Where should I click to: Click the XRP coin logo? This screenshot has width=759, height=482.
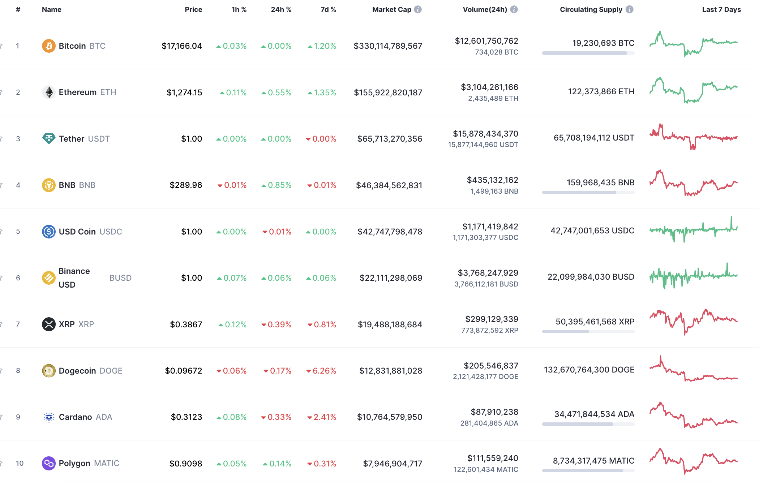(x=49, y=324)
